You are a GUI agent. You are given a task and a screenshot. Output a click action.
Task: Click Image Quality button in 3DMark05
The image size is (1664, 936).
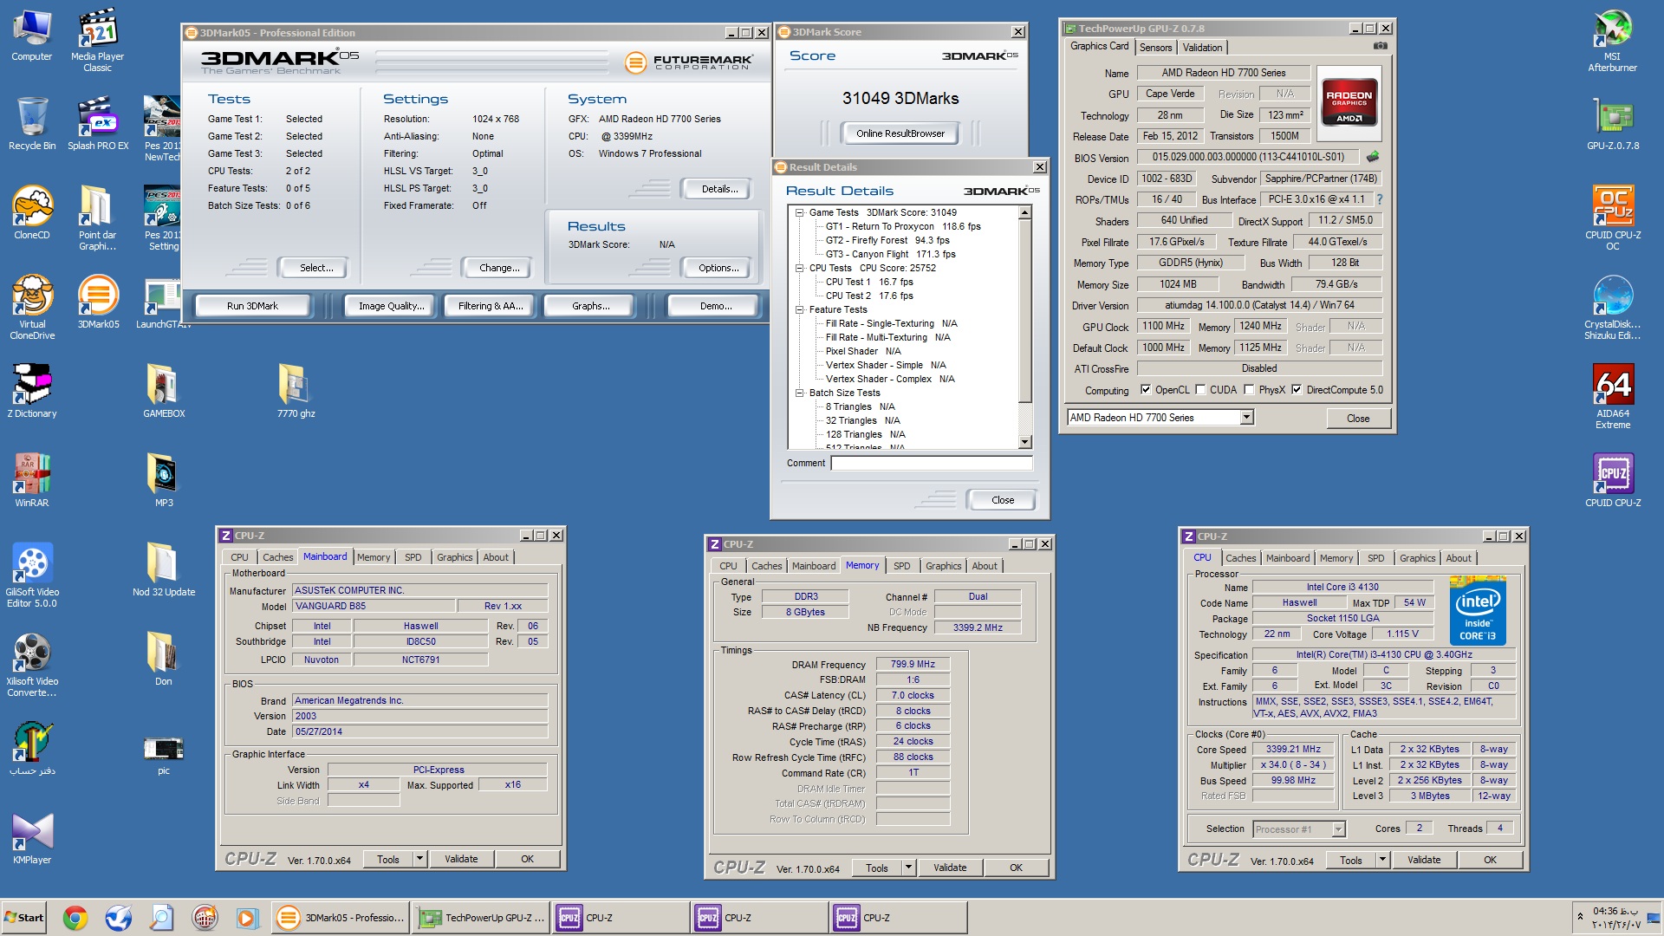(392, 306)
